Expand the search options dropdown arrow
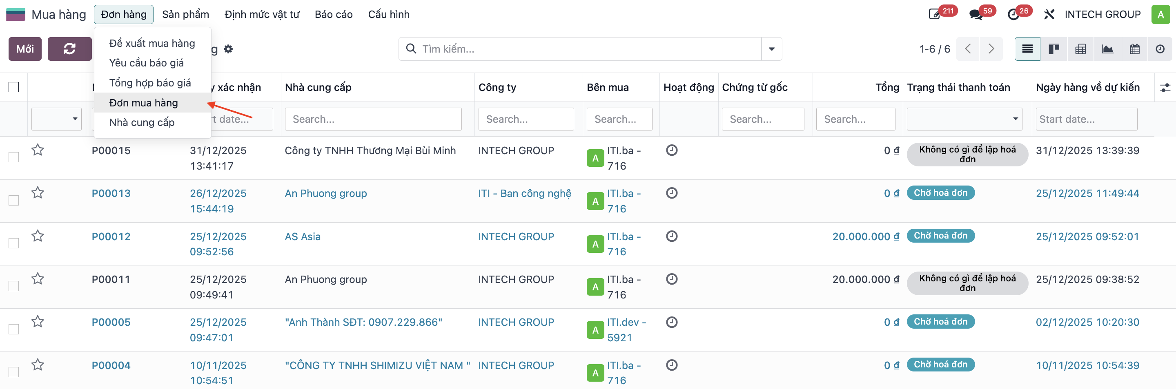Viewport: 1176px width, 389px height. pos(771,49)
